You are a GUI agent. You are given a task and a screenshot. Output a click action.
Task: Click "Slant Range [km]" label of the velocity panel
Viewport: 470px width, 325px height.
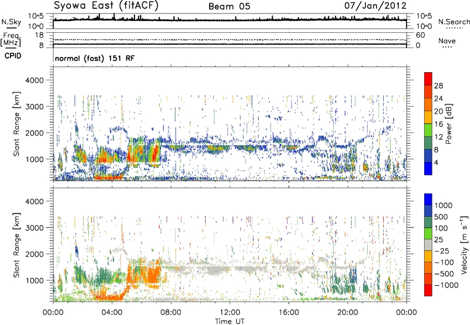pyautogui.click(x=16, y=245)
